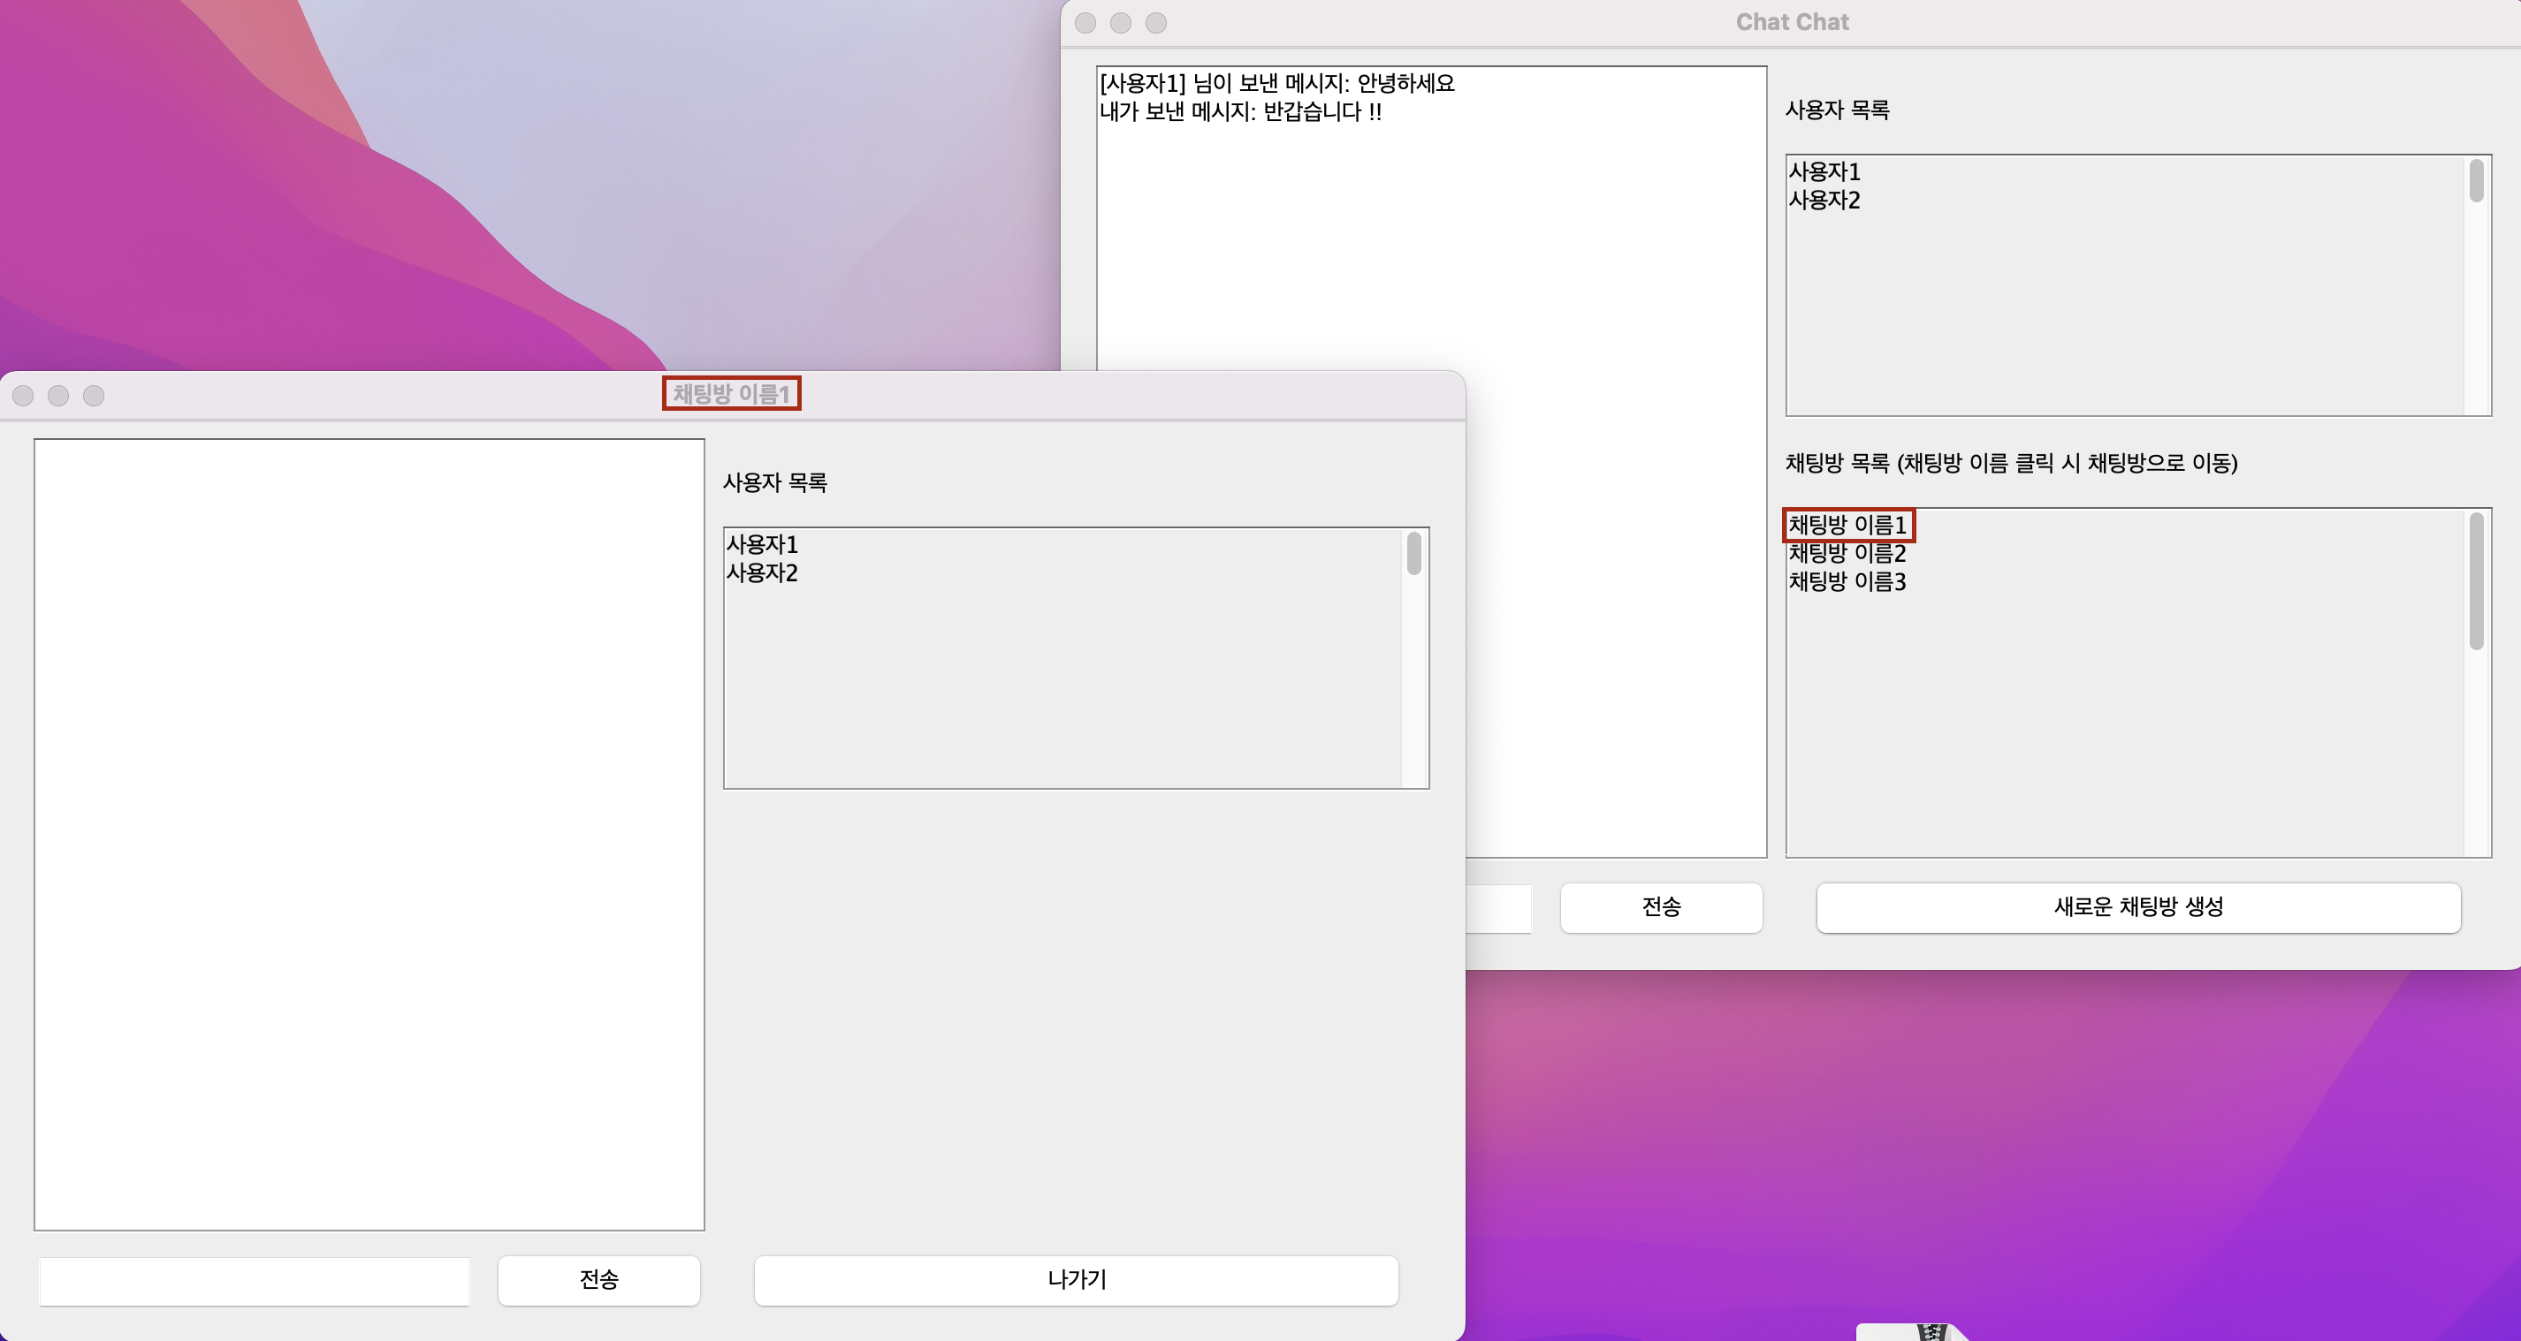This screenshot has width=2521, height=1341.
Task: Click scrollbar of Chat Chat user list
Action: click(x=2476, y=182)
